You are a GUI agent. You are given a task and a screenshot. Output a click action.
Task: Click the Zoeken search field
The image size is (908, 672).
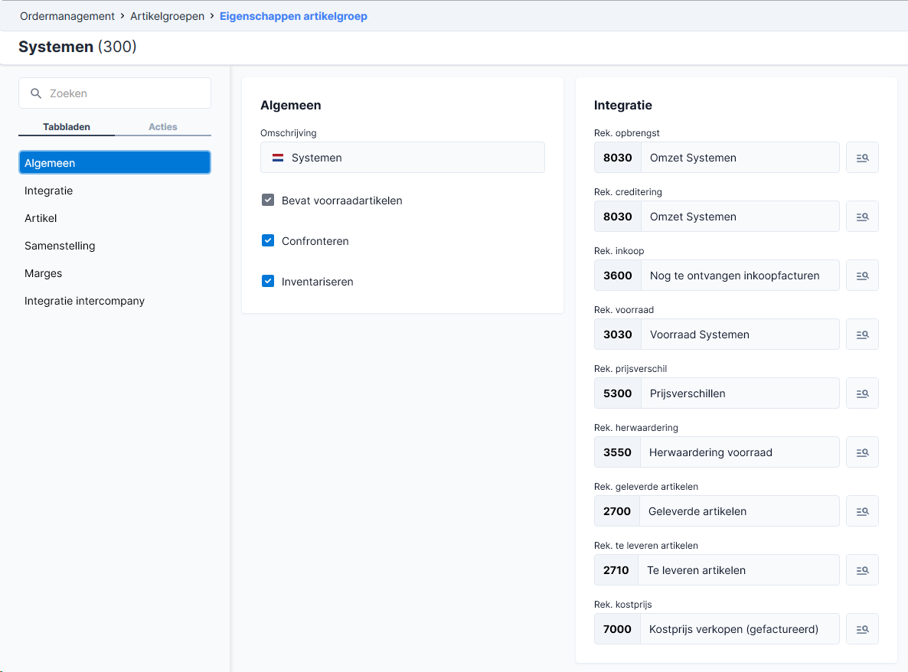115,93
